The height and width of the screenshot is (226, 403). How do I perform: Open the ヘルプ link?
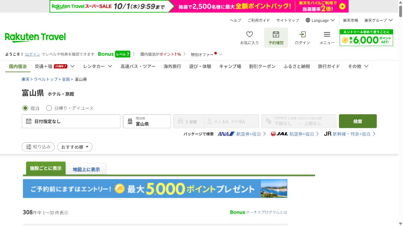pos(236,20)
